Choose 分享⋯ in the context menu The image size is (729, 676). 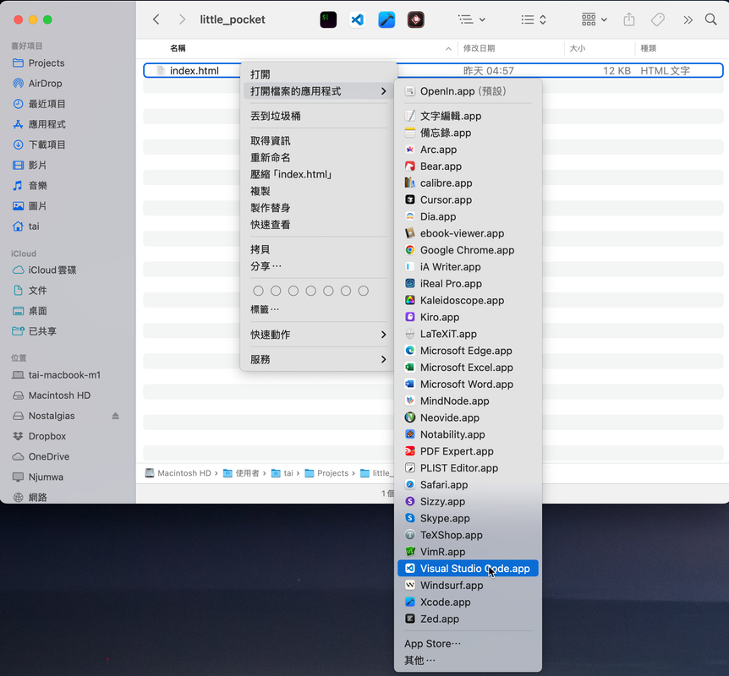point(319,266)
